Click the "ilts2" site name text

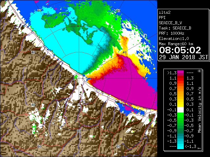(x=165, y=12)
